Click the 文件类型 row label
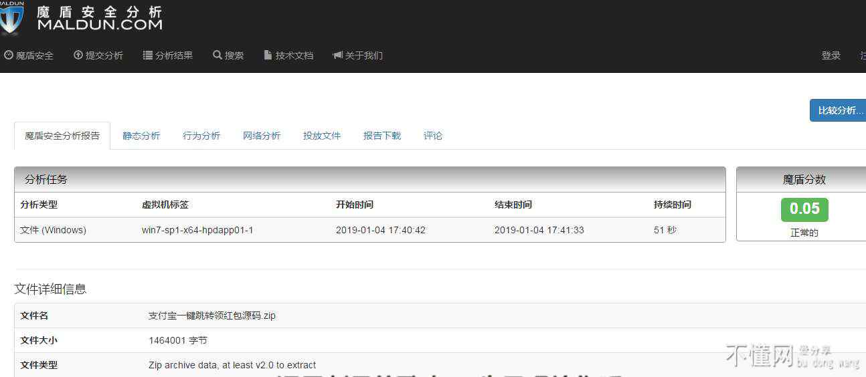This screenshot has height=377, width=866. click(x=39, y=365)
